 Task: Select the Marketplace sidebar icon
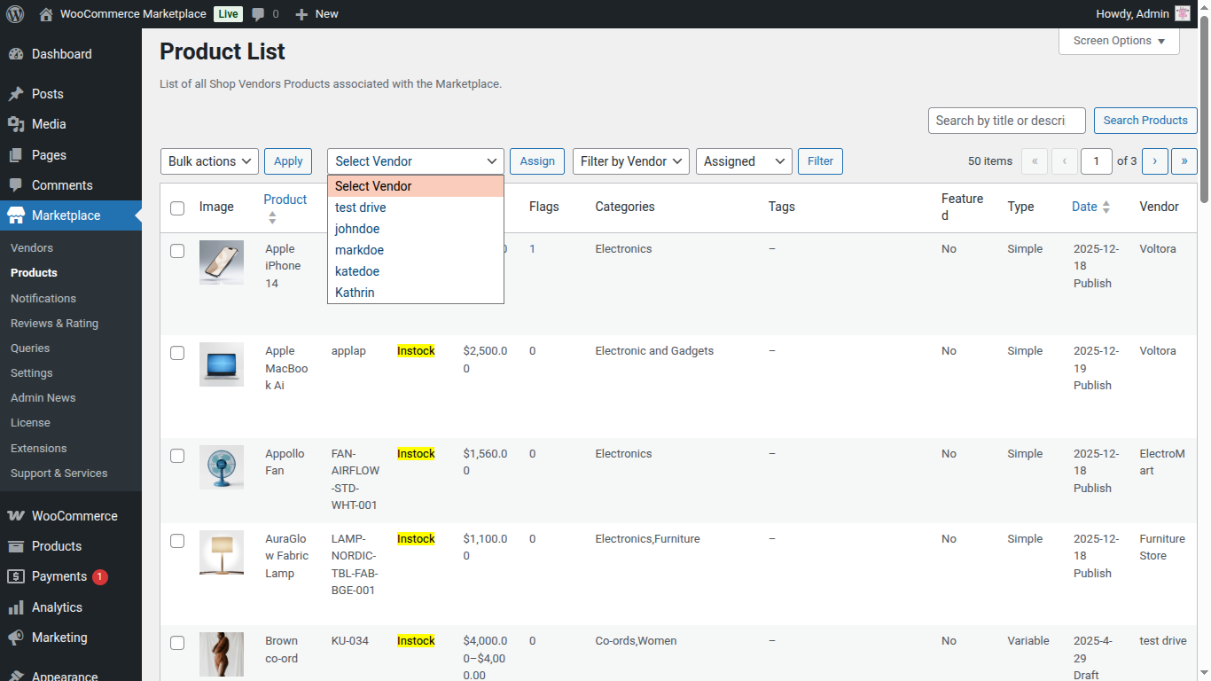(x=20, y=215)
